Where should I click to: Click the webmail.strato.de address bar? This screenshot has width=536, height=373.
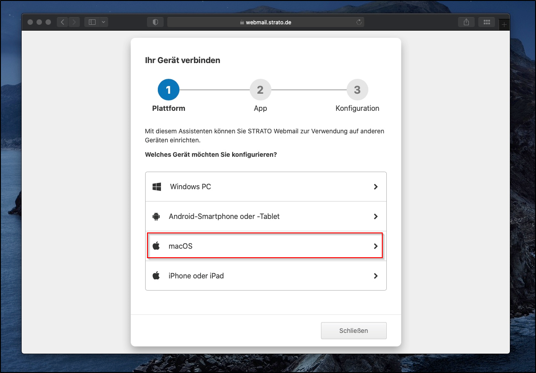[x=266, y=22]
